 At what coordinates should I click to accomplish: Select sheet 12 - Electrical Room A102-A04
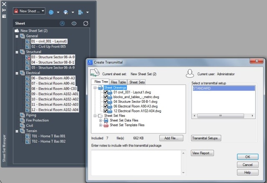pyautogui.click(x=55, y=110)
